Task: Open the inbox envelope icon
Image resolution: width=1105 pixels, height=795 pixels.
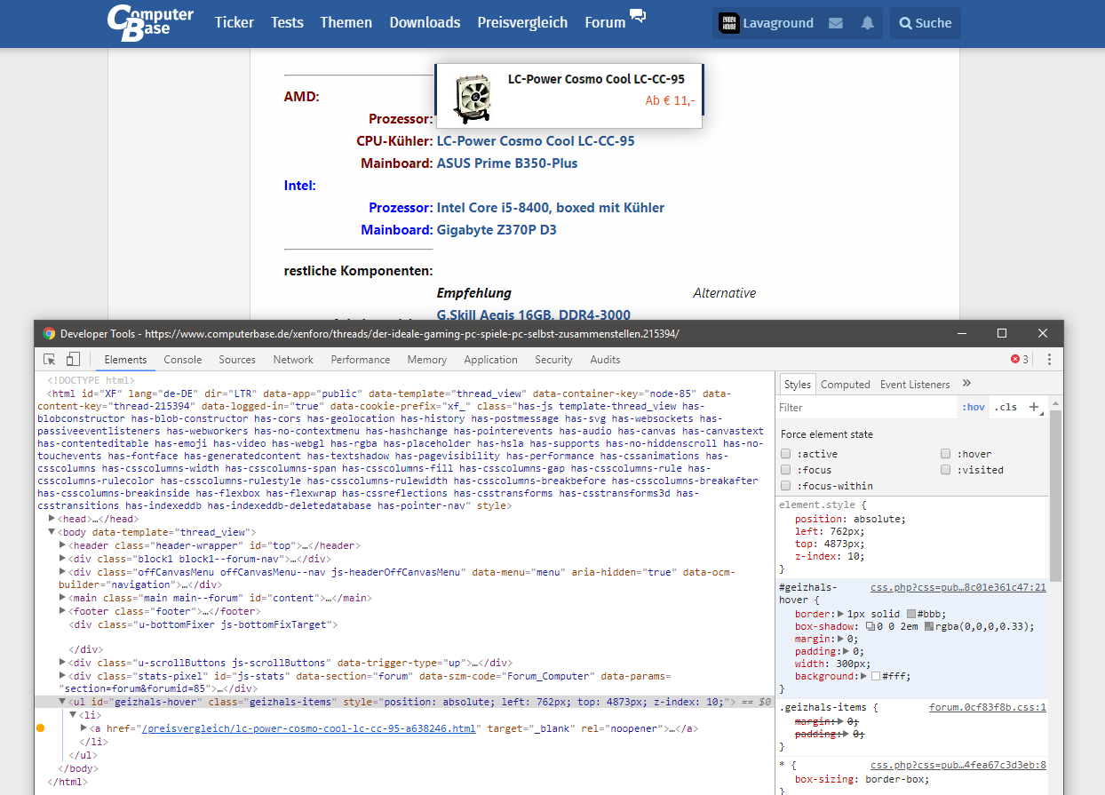Action: (836, 23)
